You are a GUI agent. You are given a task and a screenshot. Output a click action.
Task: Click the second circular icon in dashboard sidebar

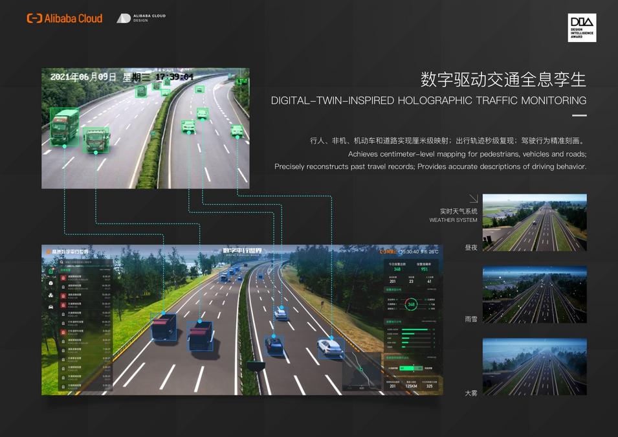(x=50, y=283)
